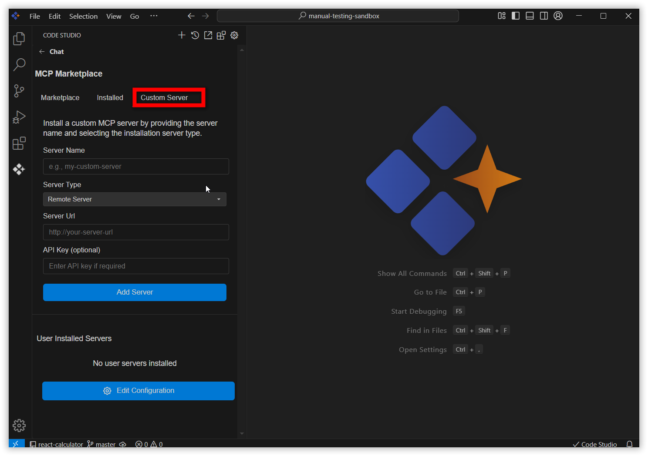Toggle primary side bar visibility
The image size is (648, 456).
516,16
